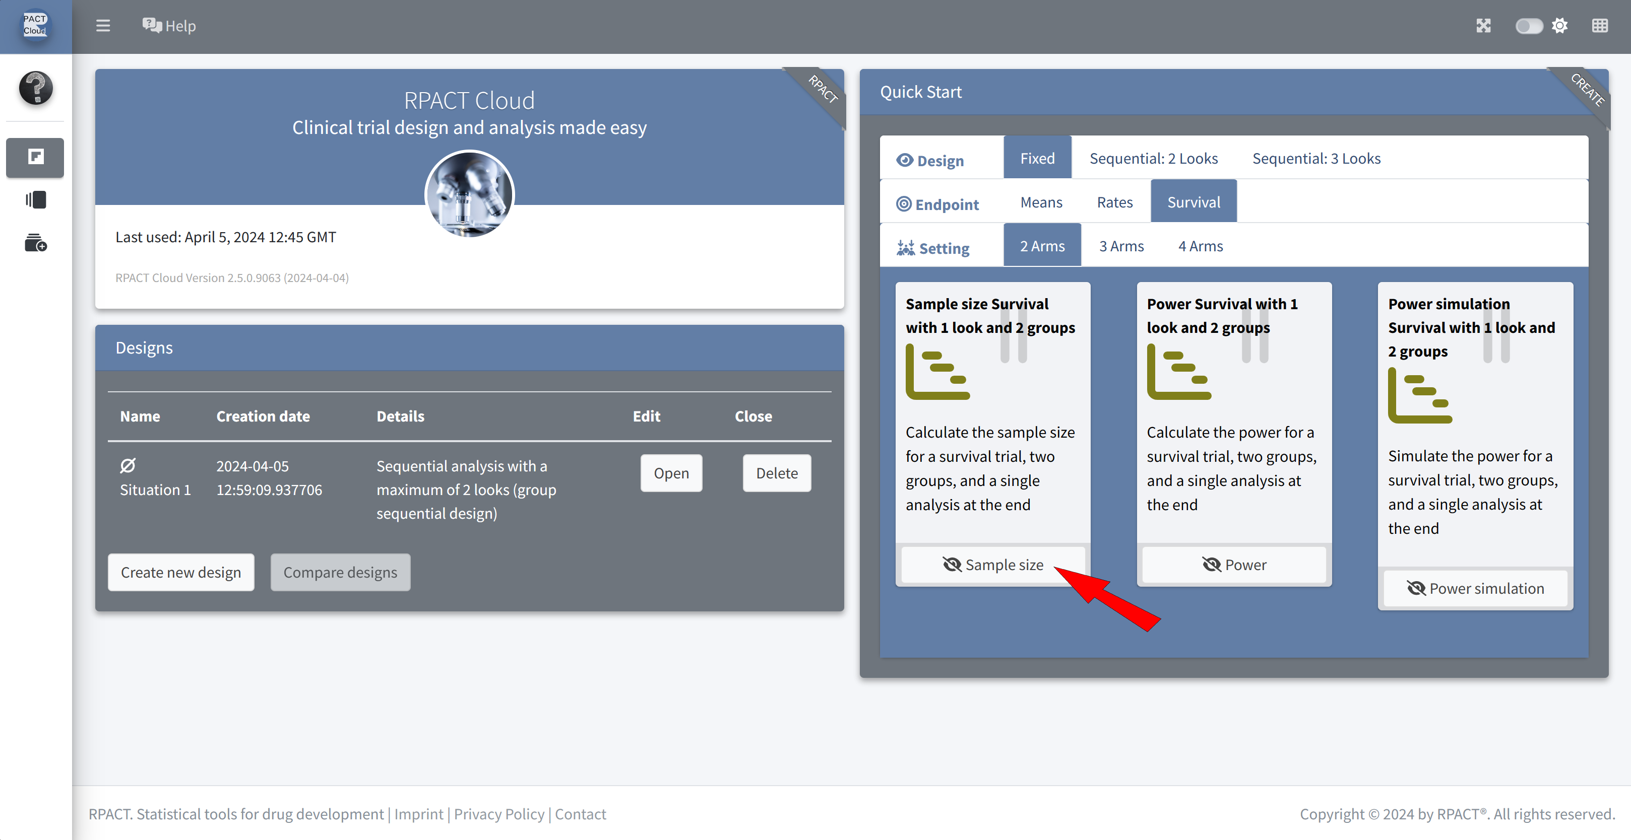Open the Help menu in top bar
The width and height of the screenshot is (1631, 840).
(x=169, y=26)
